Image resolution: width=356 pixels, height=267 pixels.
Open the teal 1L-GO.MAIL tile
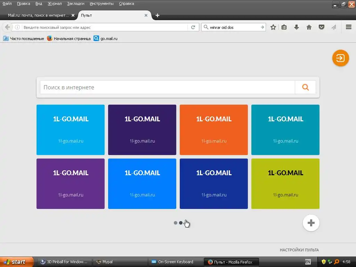pos(285,130)
